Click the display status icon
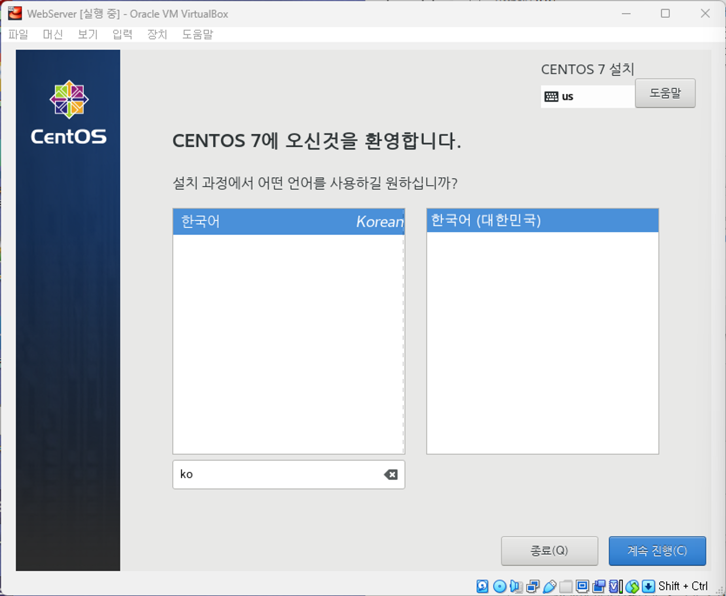Screen dimensions: 726x596 point(582,586)
